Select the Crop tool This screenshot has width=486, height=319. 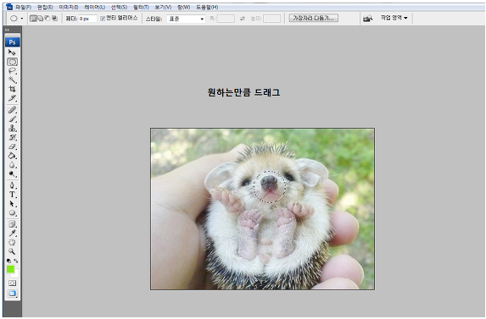point(12,89)
